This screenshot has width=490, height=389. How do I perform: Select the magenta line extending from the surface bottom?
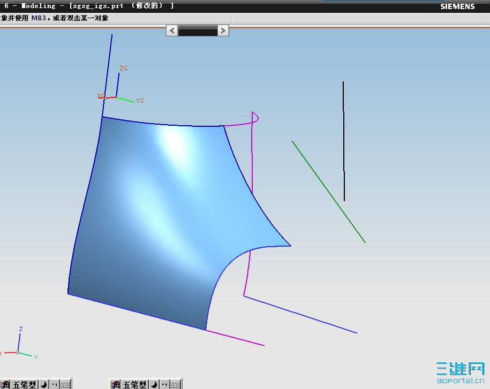click(235, 338)
